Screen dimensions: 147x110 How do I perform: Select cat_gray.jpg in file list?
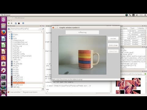pyautogui.click(x=17, y=64)
